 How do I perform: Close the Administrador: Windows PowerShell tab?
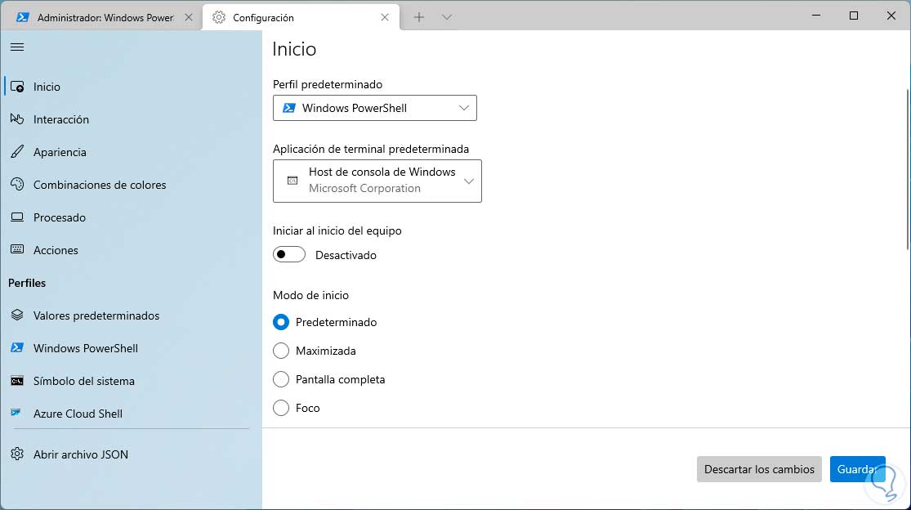(189, 17)
